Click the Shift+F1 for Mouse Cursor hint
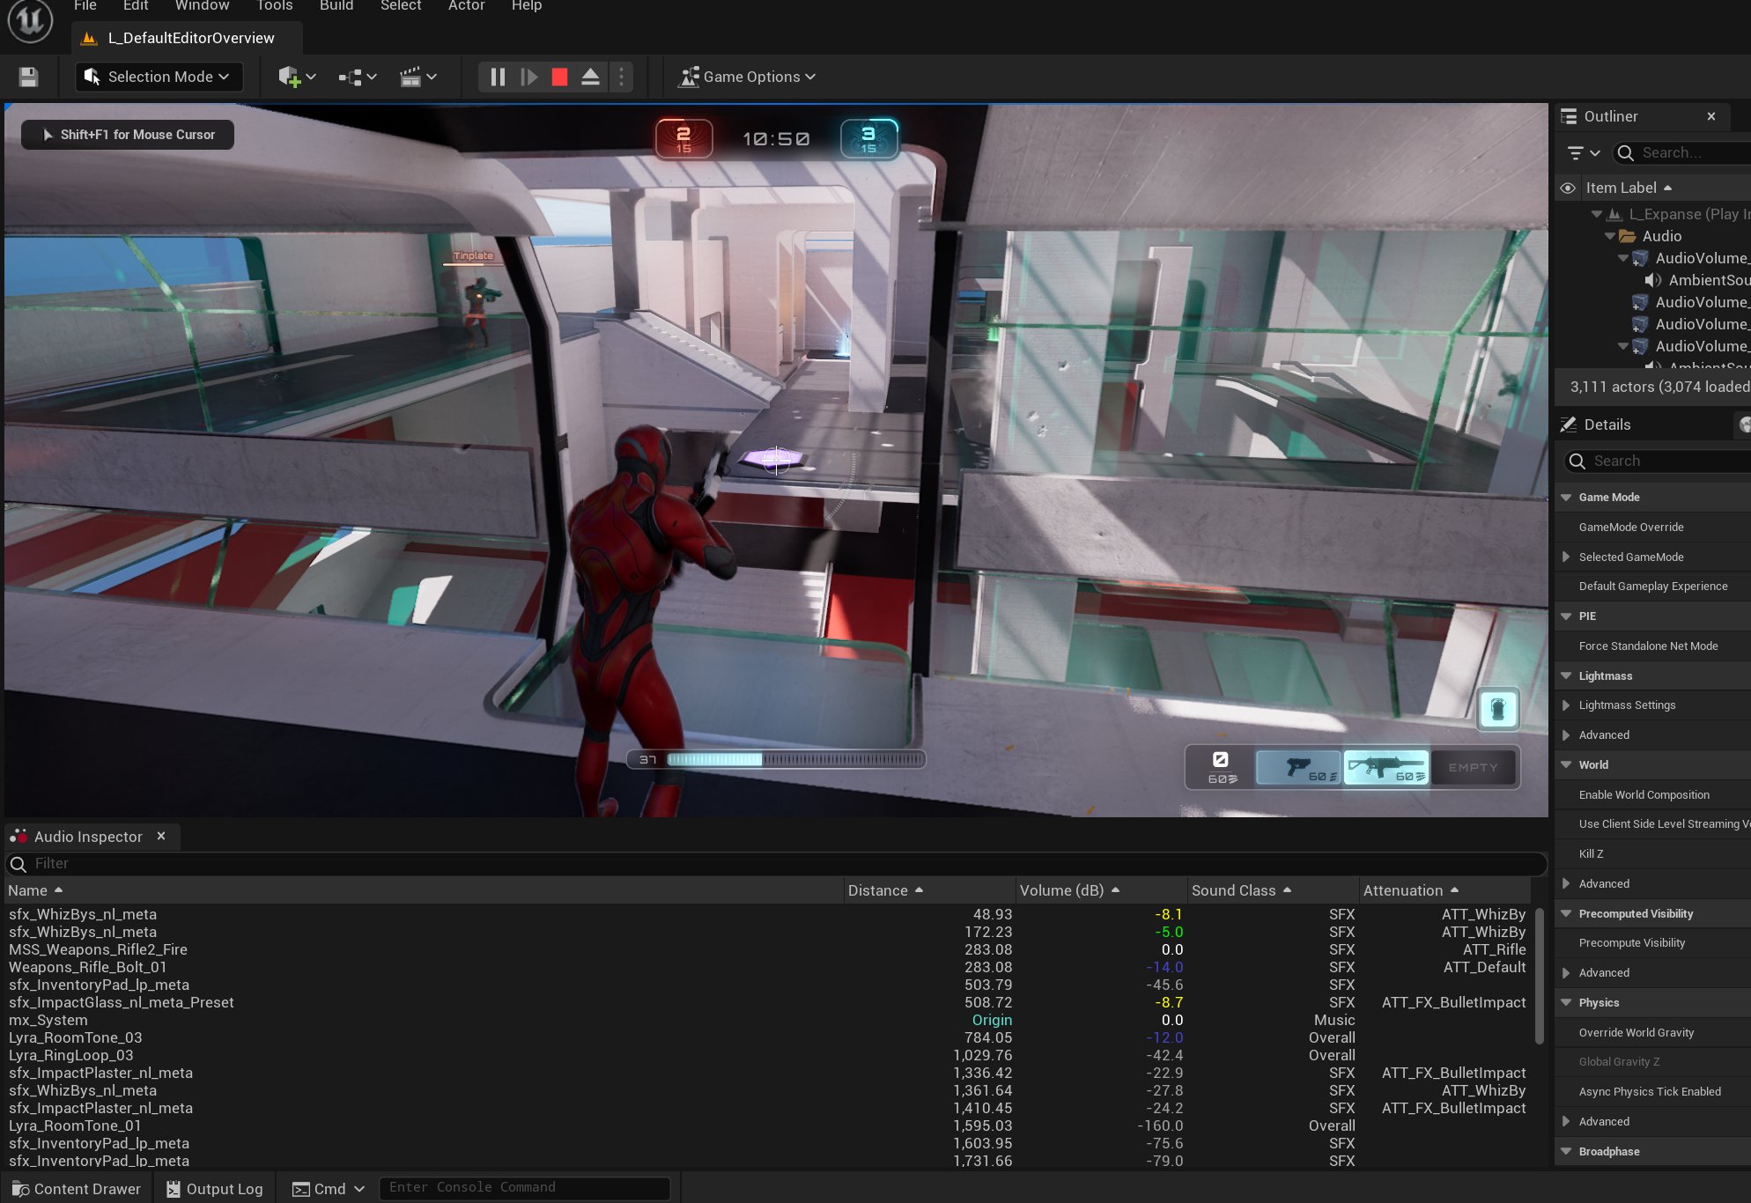 128,135
